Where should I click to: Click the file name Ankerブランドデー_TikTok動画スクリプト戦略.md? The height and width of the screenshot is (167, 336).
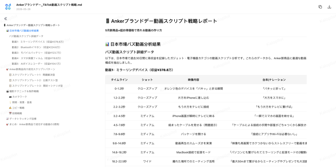[x=49, y=5]
